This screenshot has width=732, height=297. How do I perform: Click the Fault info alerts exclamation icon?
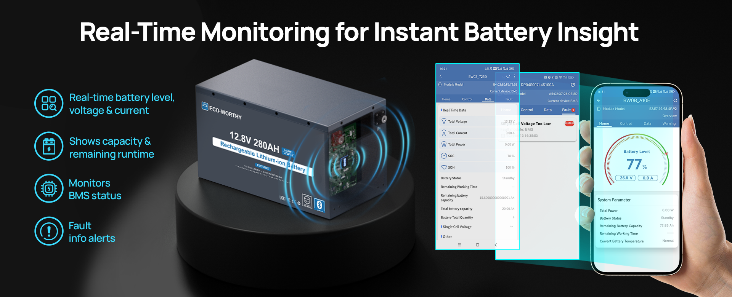49,231
